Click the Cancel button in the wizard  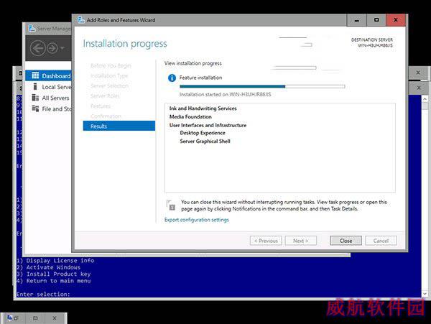[x=381, y=241]
